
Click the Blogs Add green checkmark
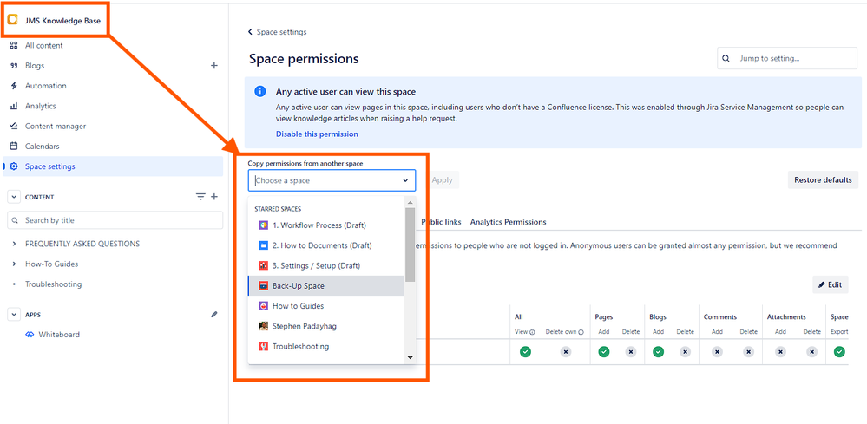(x=658, y=352)
